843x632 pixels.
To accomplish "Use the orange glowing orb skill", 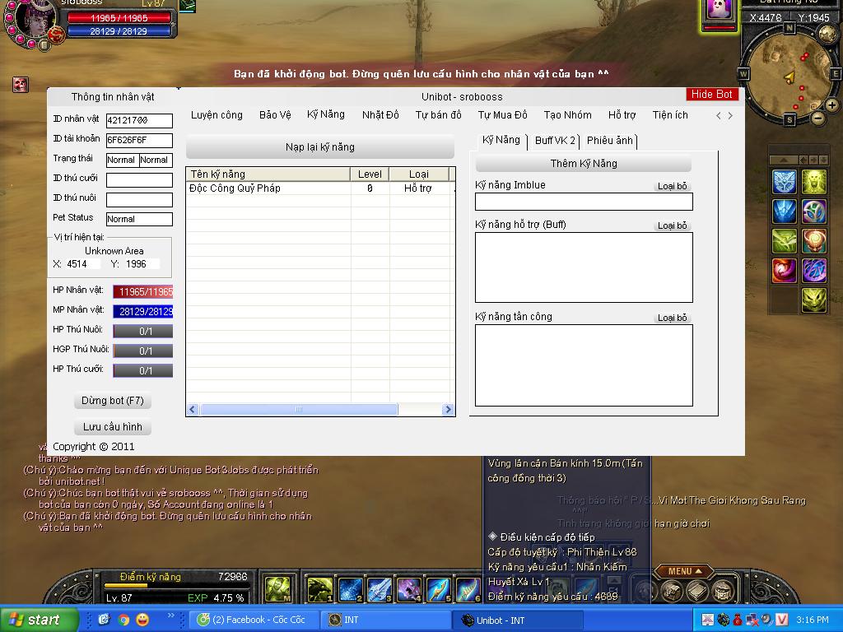I will 814,241.
